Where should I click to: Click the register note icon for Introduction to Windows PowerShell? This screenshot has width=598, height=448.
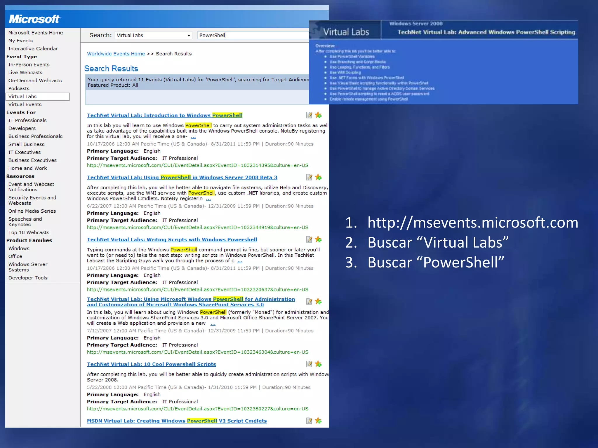point(309,115)
